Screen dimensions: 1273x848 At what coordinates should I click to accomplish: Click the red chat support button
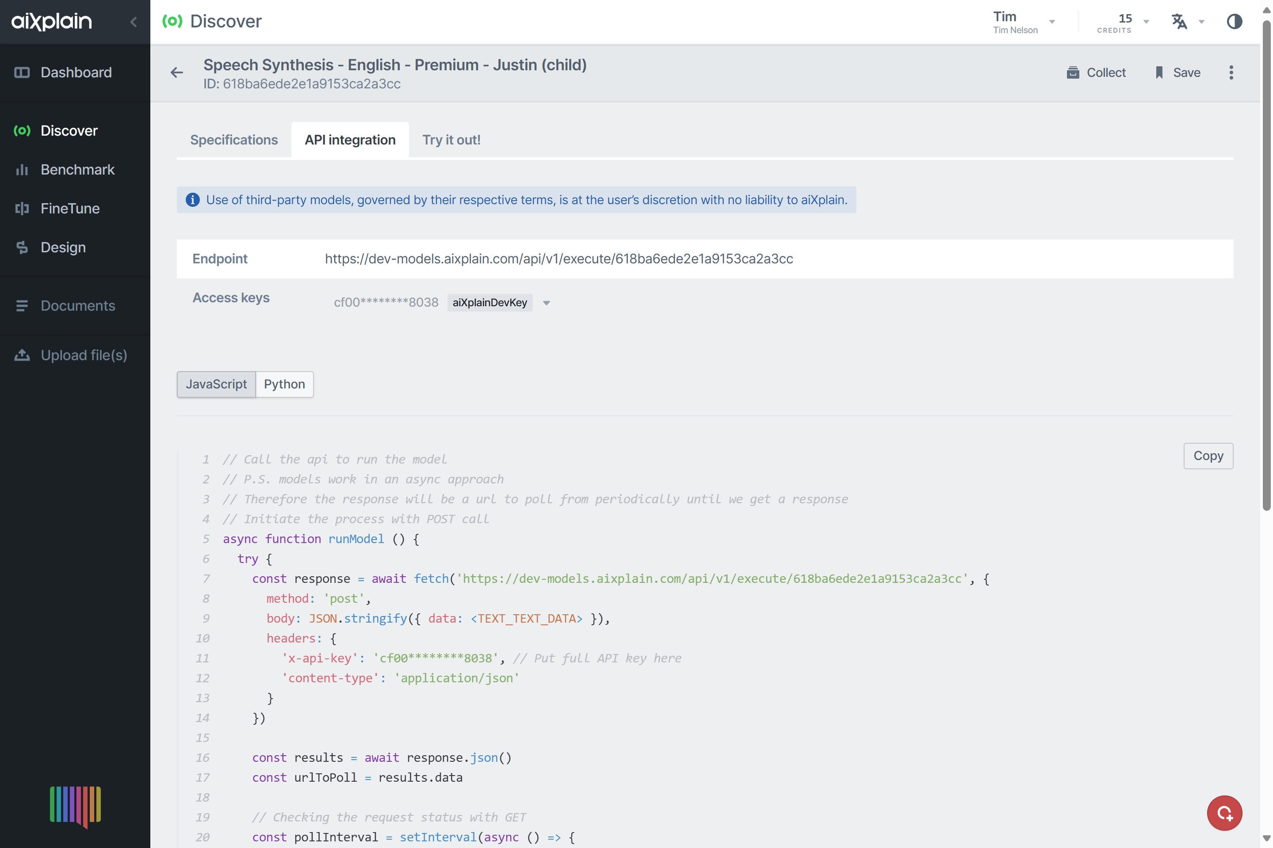(x=1224, y=812)
